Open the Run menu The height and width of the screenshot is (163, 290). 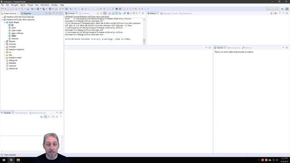37,5
